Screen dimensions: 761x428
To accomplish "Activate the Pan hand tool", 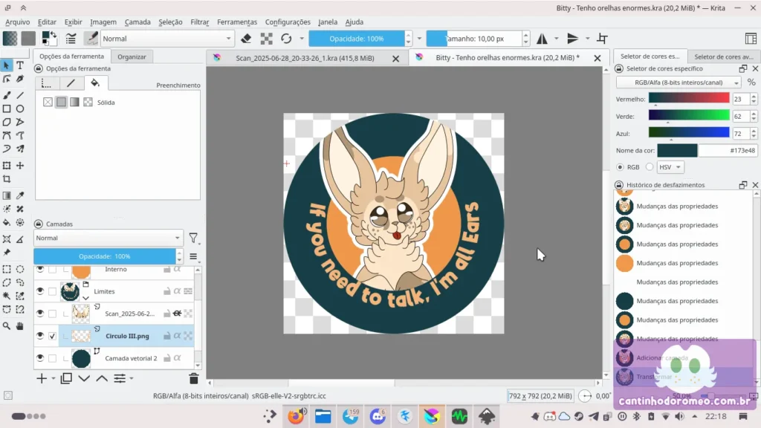I will (20, 326).
